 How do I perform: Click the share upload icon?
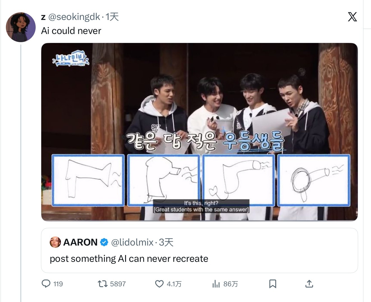tap(309, 284)
